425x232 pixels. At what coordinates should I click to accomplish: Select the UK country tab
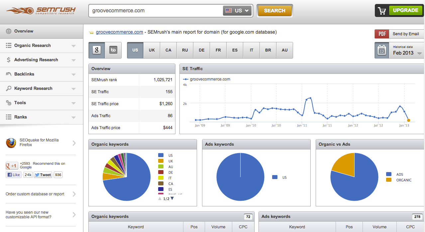(152, 50)
